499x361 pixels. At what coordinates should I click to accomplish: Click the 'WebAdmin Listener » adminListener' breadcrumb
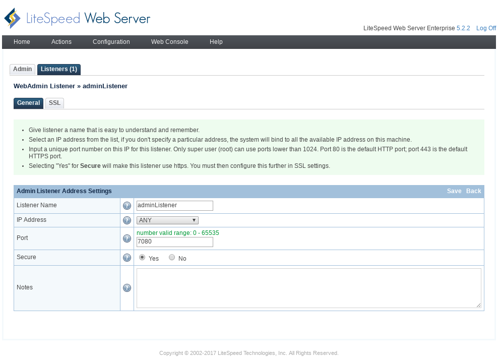71,86
